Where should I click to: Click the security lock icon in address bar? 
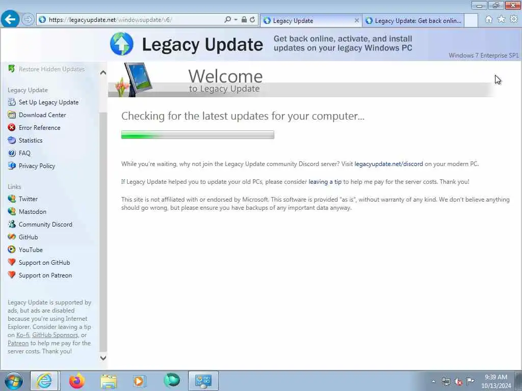point(244,20)
